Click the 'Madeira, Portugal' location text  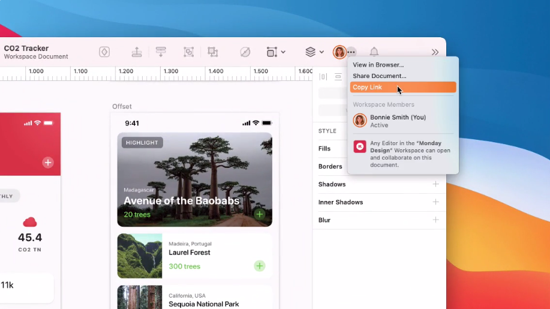tap(190, 244)
